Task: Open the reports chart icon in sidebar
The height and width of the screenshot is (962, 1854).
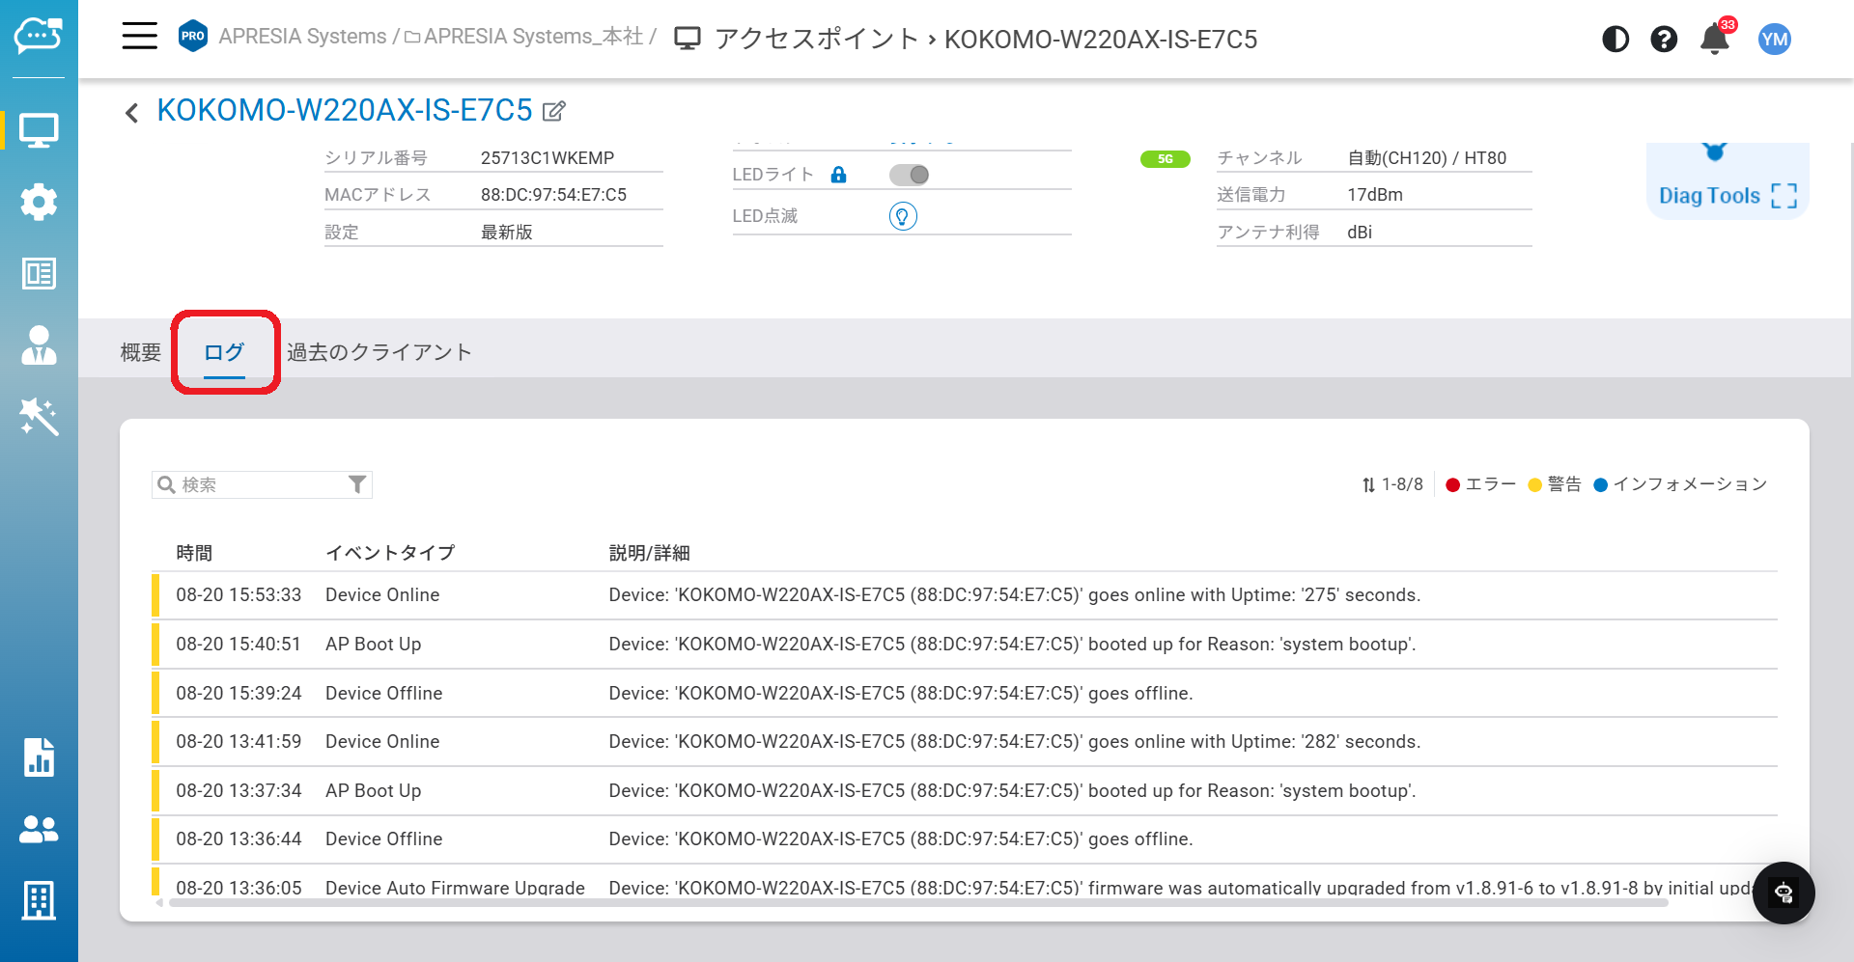Action: coord(39,757)
